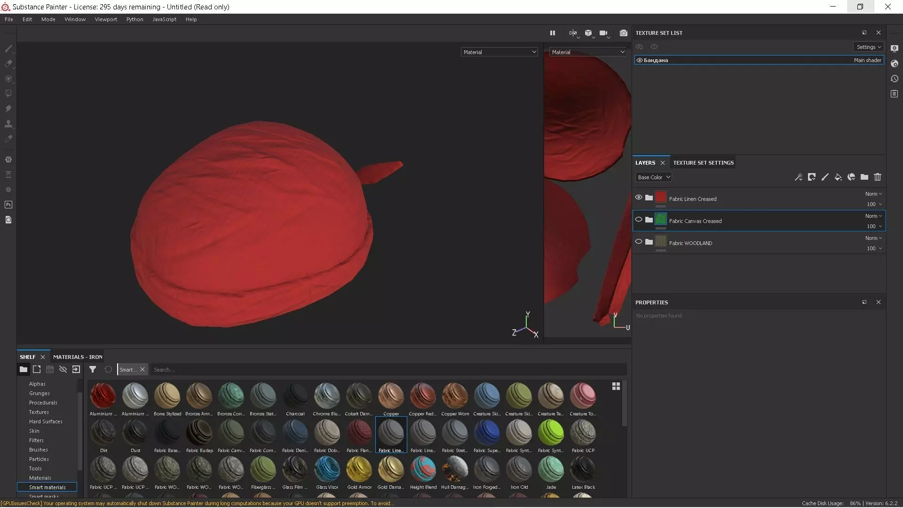This screenshot has height=508, width=903.
Task: Switch shelf to large grid view
Action: (x=616, y=386)
